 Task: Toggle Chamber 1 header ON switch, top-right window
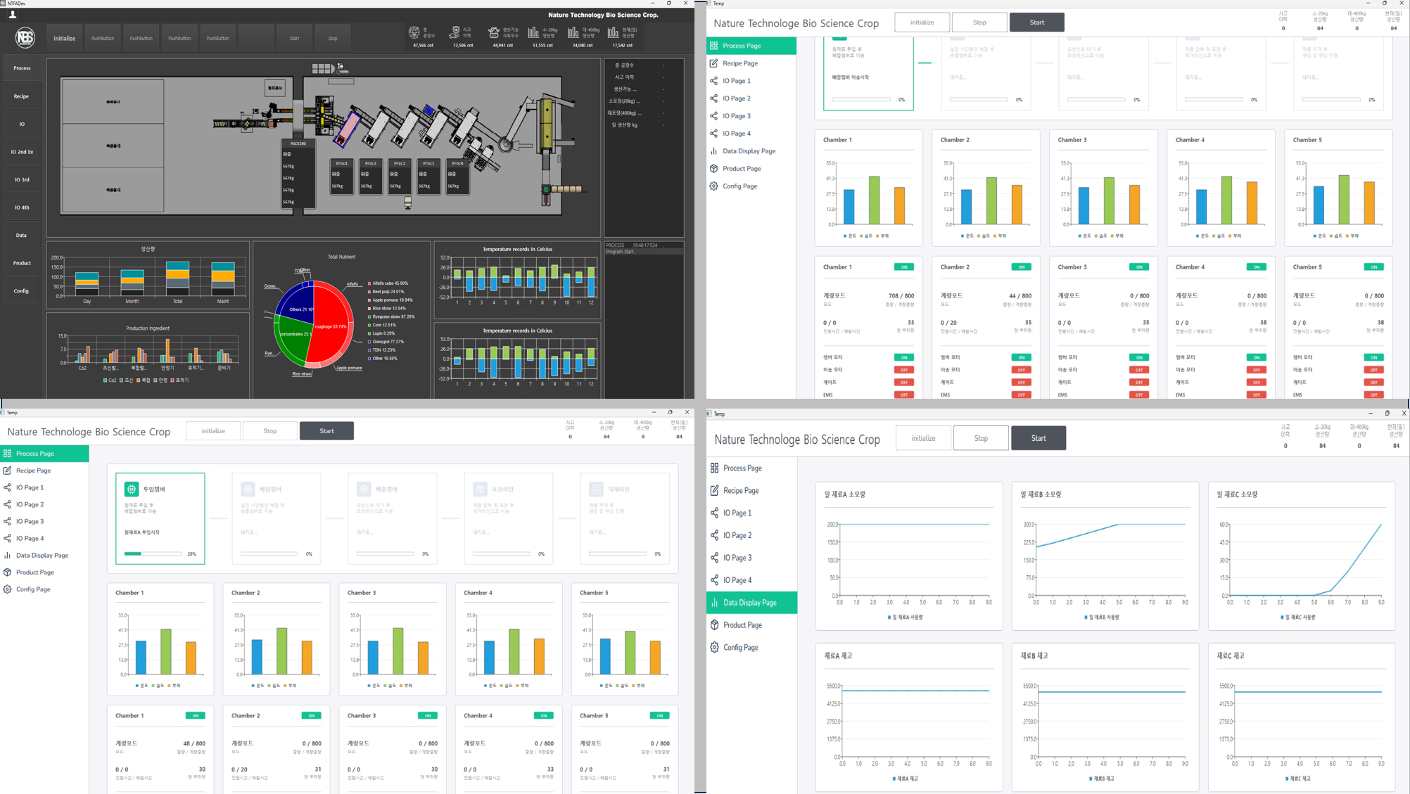tap(904, 267)
